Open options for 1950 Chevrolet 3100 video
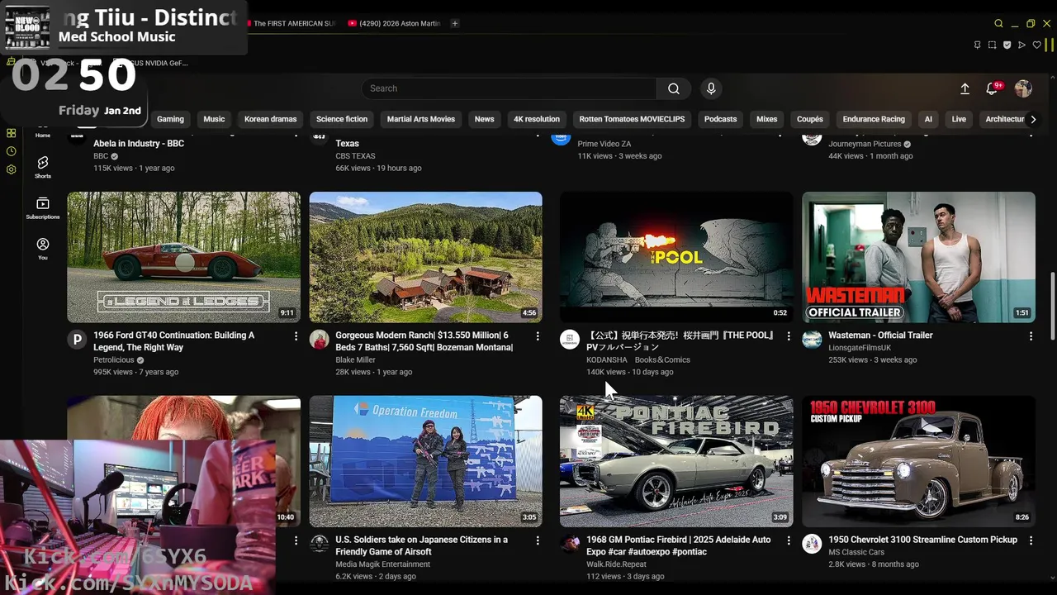This screenshot has width=1057, height=595. pos(1031,540)
